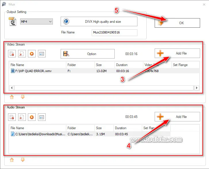Click right arrow of video list scrollbar
This screenshot has width=209, height=169.
coord(197,88)
